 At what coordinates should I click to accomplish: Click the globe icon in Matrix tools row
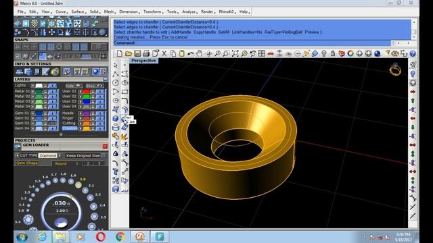[103, 32]
